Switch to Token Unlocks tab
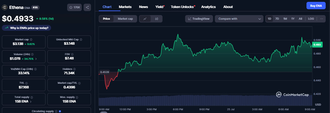This screenshot has height=113, width=330. (x=182, y=7)
